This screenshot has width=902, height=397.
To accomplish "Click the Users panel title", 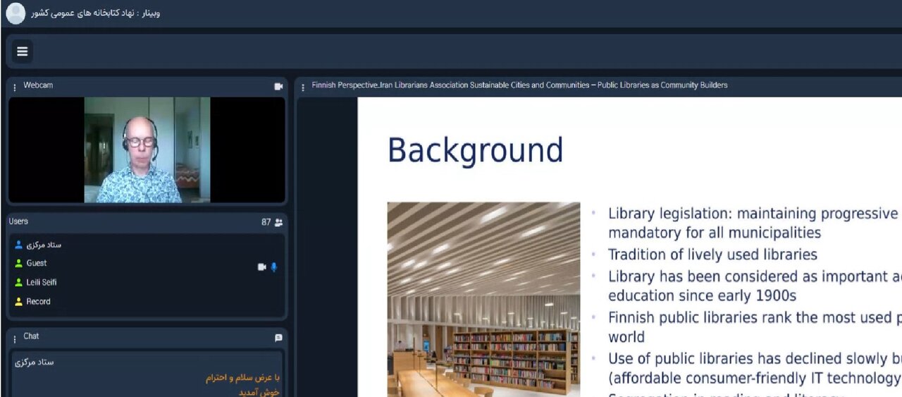I will [18, 221].
